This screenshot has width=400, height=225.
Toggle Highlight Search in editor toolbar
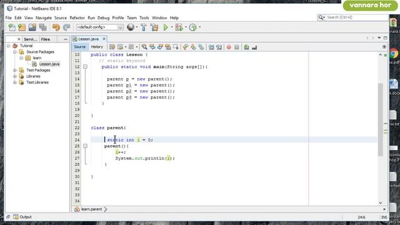168,47
